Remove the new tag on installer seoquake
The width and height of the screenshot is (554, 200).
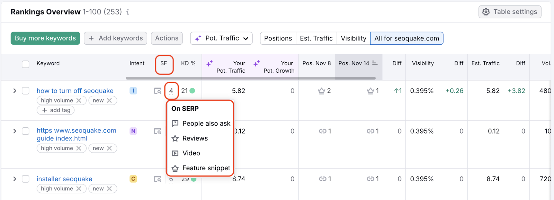(x=109, y=189)
